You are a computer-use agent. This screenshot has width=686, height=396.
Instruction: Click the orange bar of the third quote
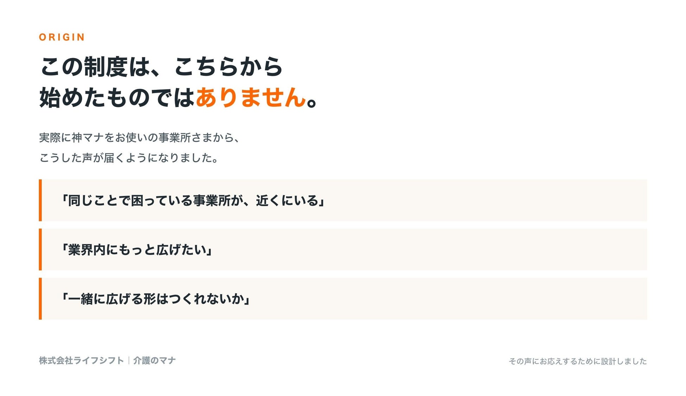40,299
